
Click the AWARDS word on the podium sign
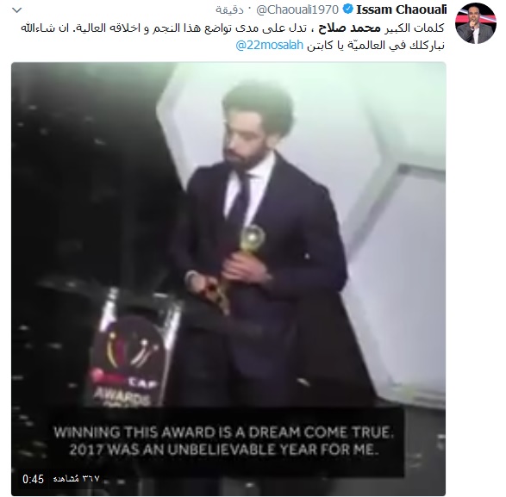pyautogui.click(x=122, y=397)
